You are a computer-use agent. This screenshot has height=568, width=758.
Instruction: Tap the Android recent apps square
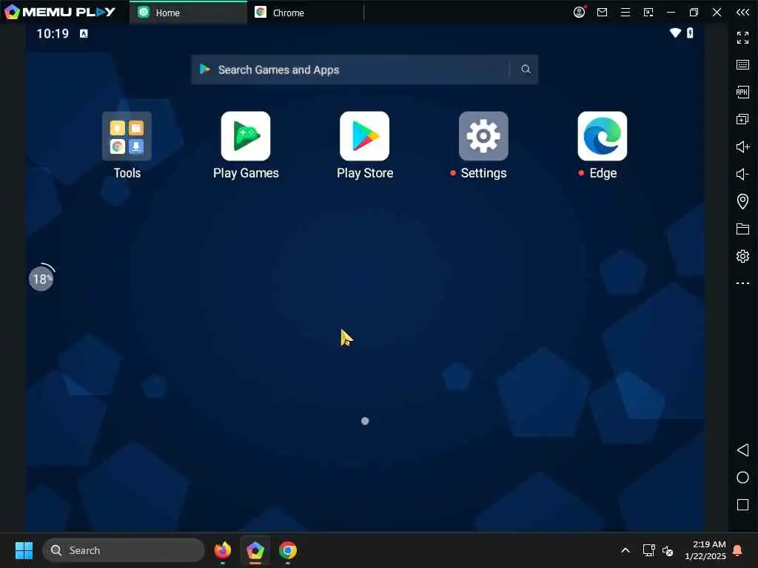click(742, 505)
